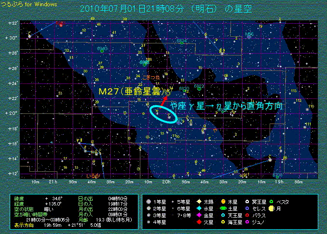Image resolution: width=327 pixels, height=234 pixels.
Task: Pick the red Mars (火星) legend symbol
Action: pos(199,222)
